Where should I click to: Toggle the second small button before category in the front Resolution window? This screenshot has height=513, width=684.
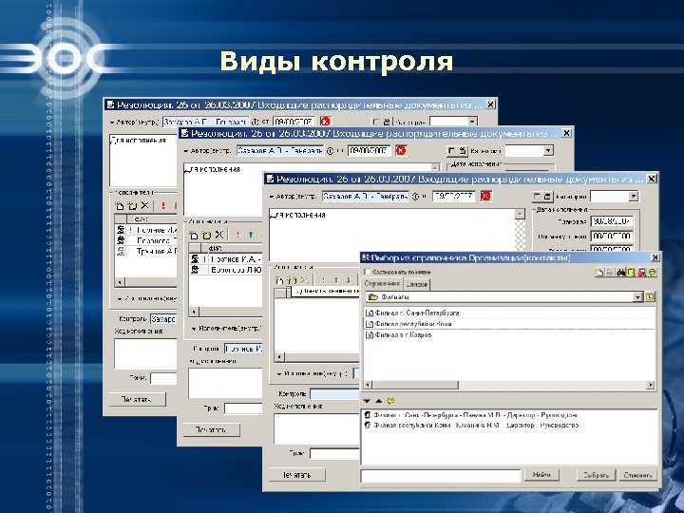pyautogui.click(x=548, y=197)
